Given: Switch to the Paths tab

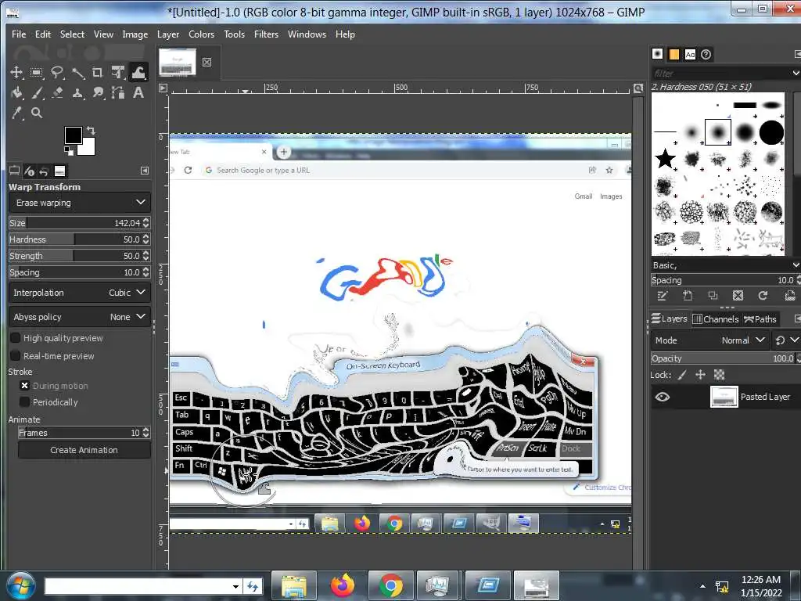Looking at the screenshot, I should tap(760, 319).
